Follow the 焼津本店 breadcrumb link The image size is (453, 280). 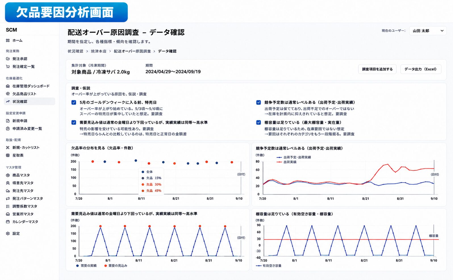tap(99, 51)
